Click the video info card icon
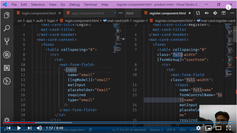 click(228, 7)
